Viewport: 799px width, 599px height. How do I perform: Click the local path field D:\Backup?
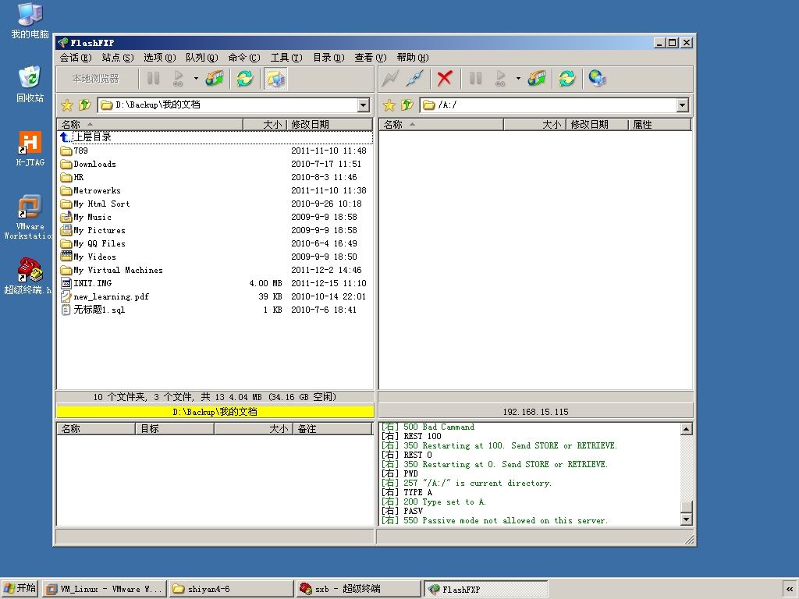[228, 105]
